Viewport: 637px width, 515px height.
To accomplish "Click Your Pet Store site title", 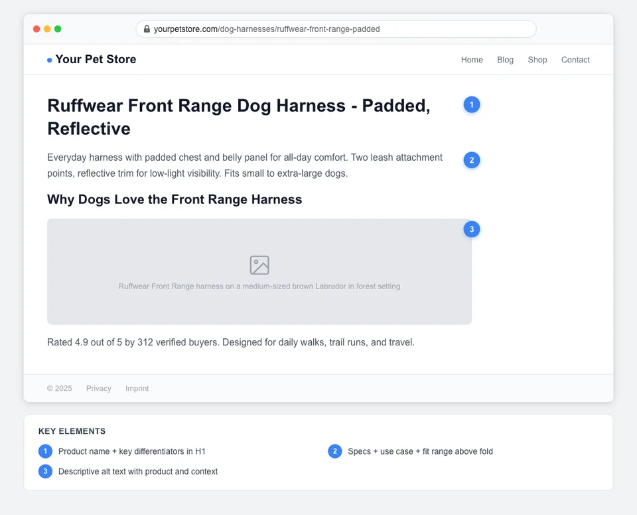I will point(95,59).
